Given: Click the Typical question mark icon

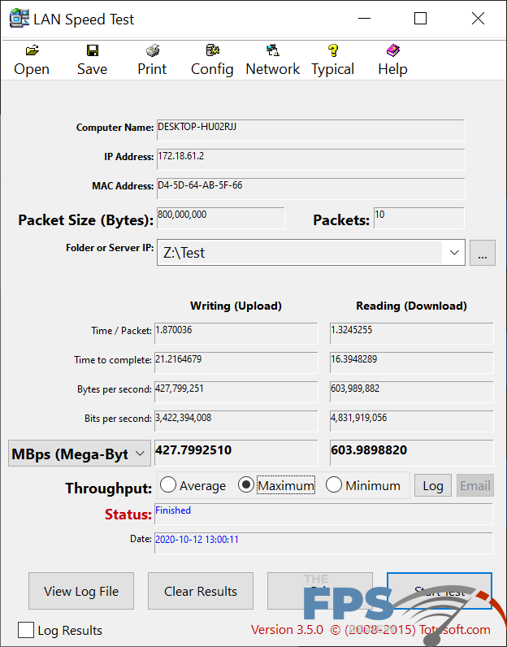Looking at the screenshot, I should (x=333, y=50).
